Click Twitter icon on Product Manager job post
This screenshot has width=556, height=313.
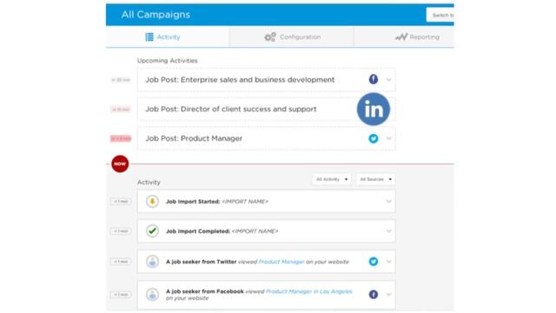(x=373, y=138)
